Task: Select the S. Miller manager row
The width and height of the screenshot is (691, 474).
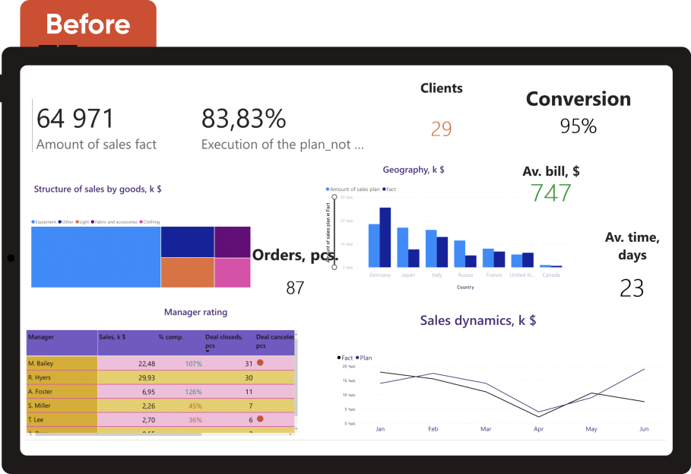Action: click(160, 406)
